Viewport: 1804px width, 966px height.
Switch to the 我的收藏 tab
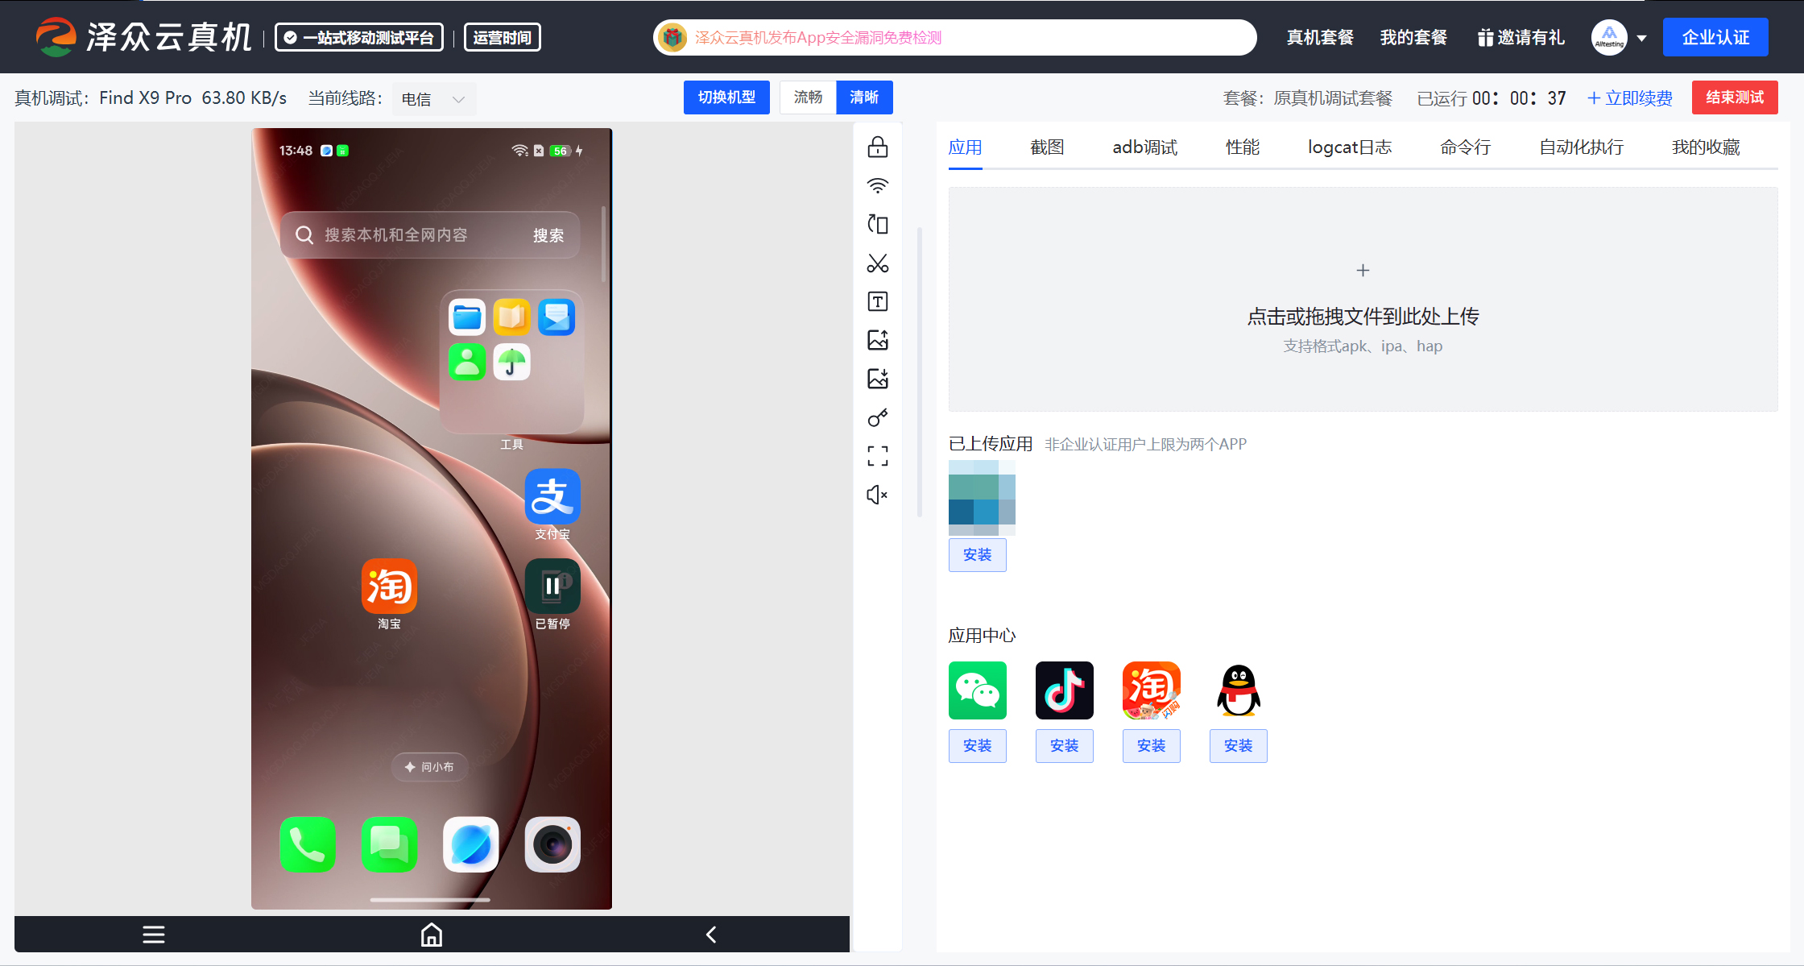1706,147
